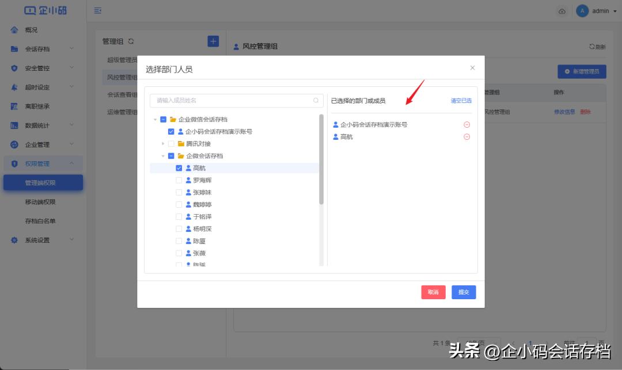Submit the dialog with 提交
The width and height of the screenshot is (622, 370).
point(463,292)
